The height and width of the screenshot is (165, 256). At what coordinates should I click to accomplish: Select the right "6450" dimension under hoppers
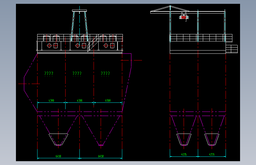tap(101, 156)
